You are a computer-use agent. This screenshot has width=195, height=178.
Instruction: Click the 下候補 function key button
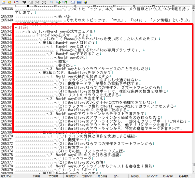[x=36, y=176]
